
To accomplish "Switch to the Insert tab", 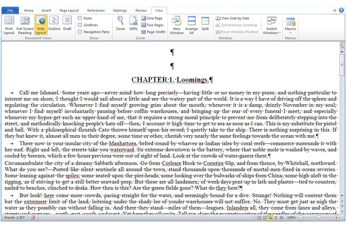I will tap(46, 10).
